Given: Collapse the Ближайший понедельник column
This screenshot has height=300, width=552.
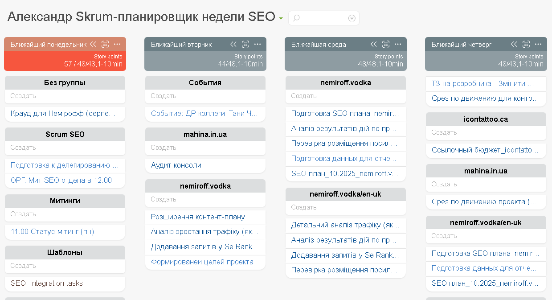Looking at the screenshot, I should (93, 44).
